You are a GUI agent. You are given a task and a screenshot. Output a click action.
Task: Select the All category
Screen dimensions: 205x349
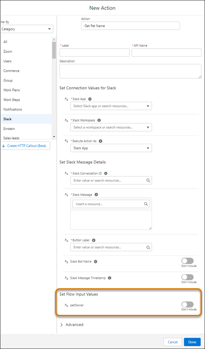[x=26, y=42]
